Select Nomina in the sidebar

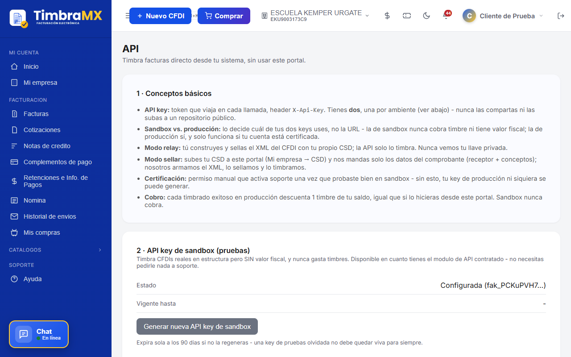point(56,200)
